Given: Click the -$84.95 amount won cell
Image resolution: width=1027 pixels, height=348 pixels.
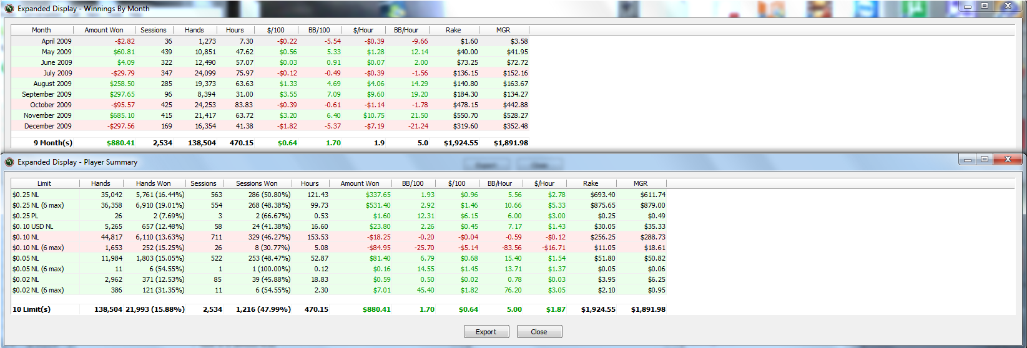Looking at the screenshot, I should (x=378, y=248).
